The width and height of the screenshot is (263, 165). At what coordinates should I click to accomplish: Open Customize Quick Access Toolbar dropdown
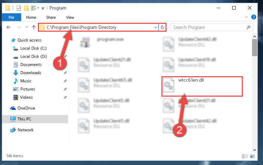click(x=43, y=9)
